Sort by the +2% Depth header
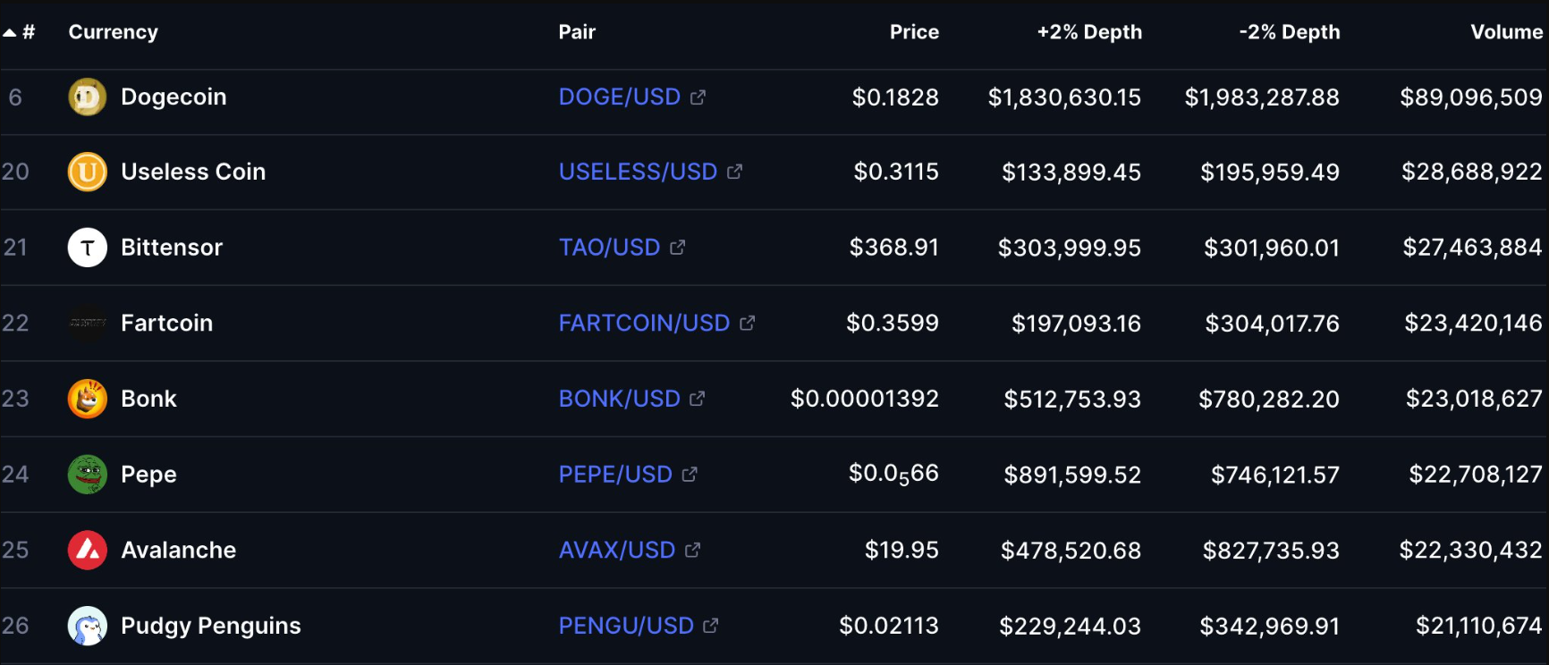 coord(1088,32)
